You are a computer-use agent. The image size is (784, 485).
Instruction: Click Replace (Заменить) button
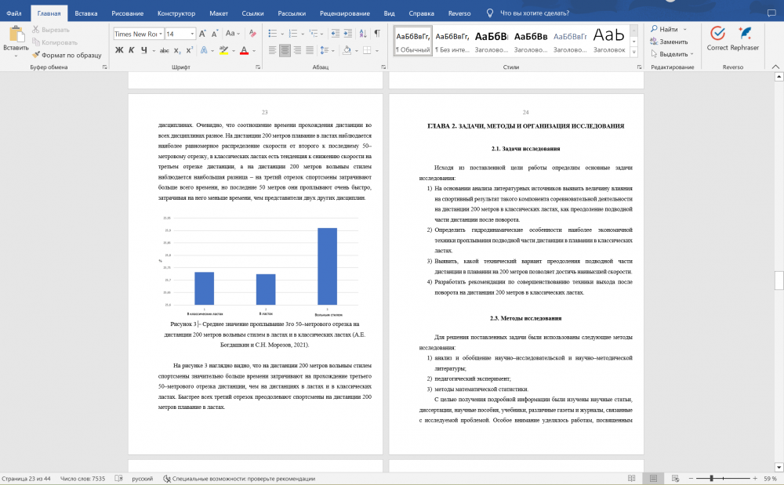click(x=669, y=42)
